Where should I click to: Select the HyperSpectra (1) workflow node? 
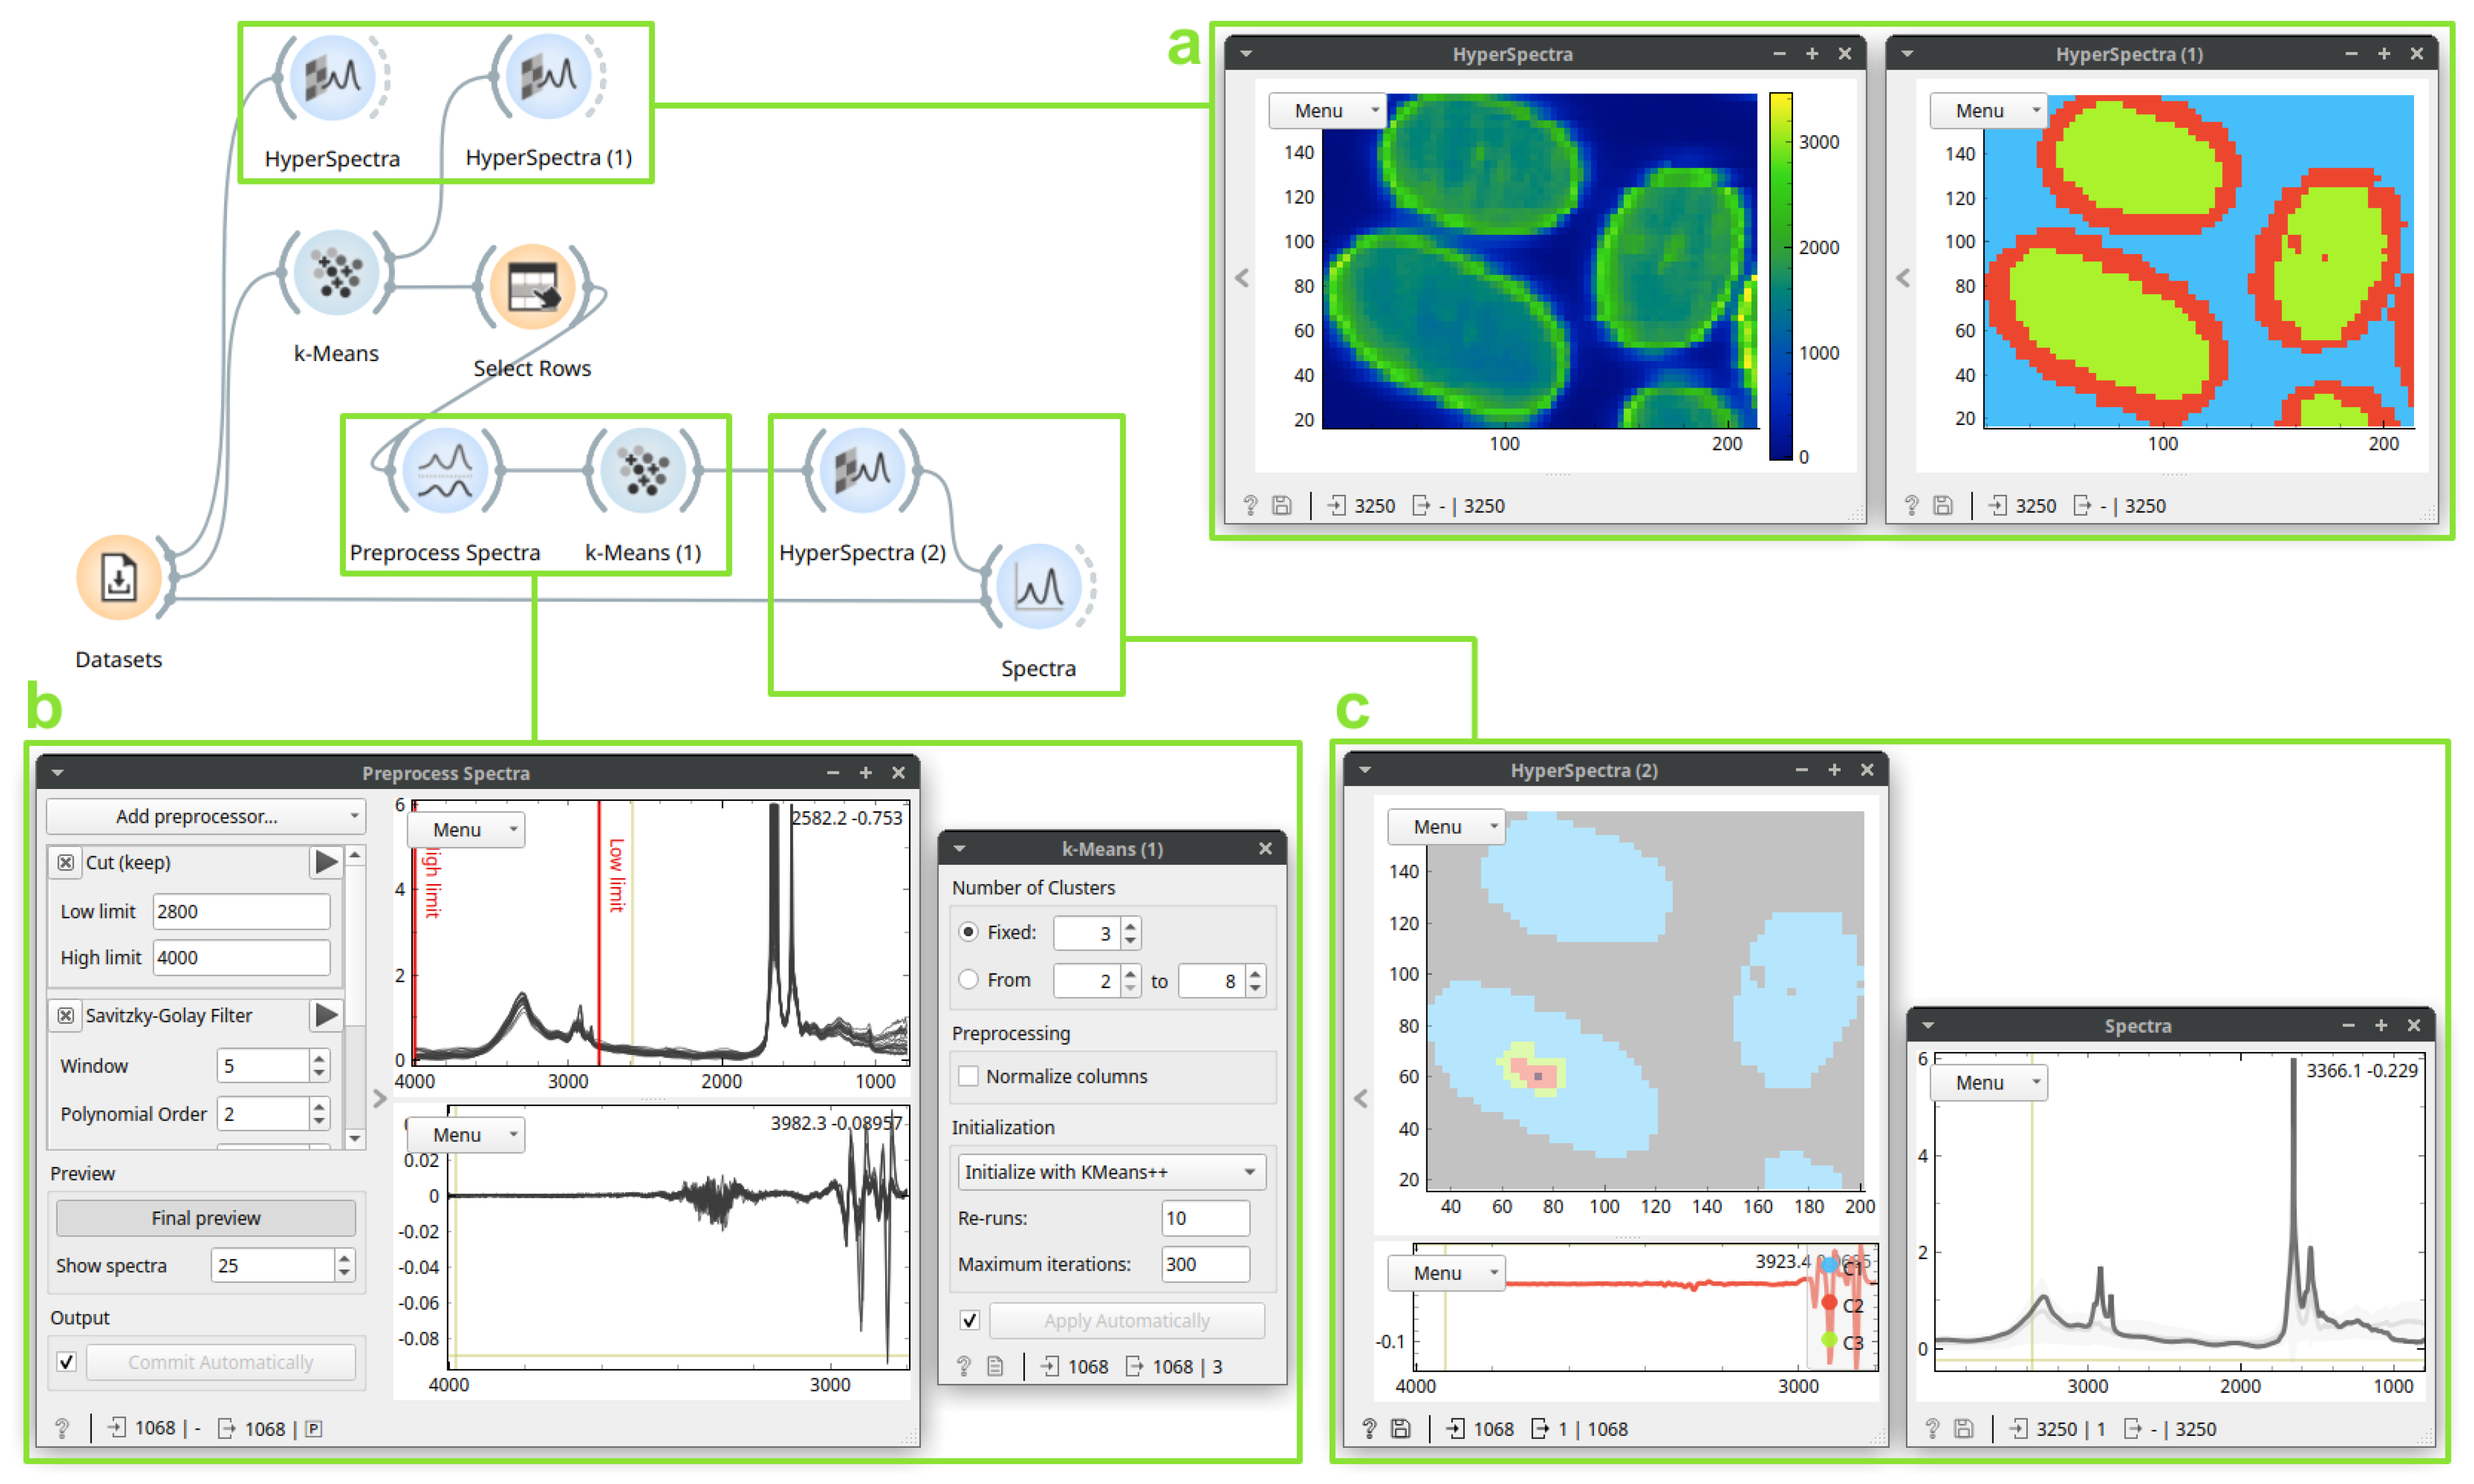pos(548,76)
